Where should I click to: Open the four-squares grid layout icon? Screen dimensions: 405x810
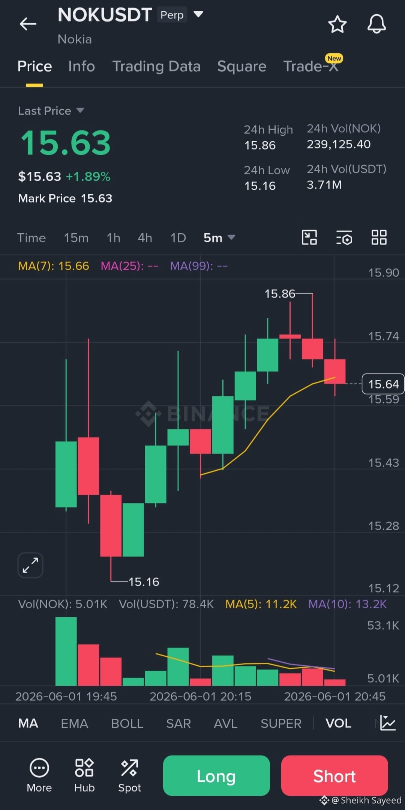click(379, 237)
